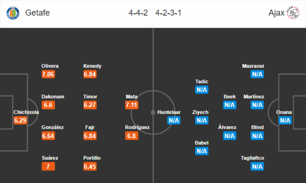Open player Dakonam's name label
This screenshot has height=183, width=306.
(53, 97)
